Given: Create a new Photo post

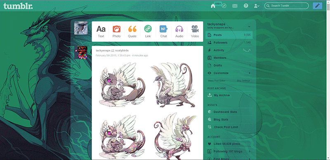Looking at the screenshot, I should coord(116,32).
